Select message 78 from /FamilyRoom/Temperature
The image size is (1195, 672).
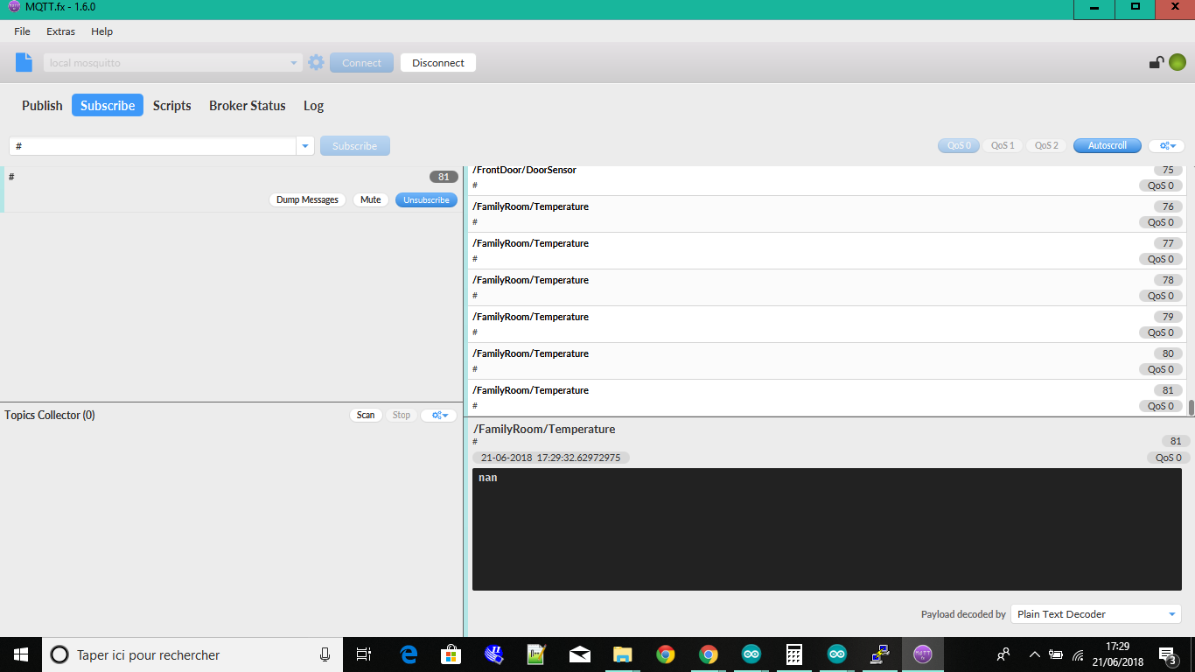click(787, 287)
